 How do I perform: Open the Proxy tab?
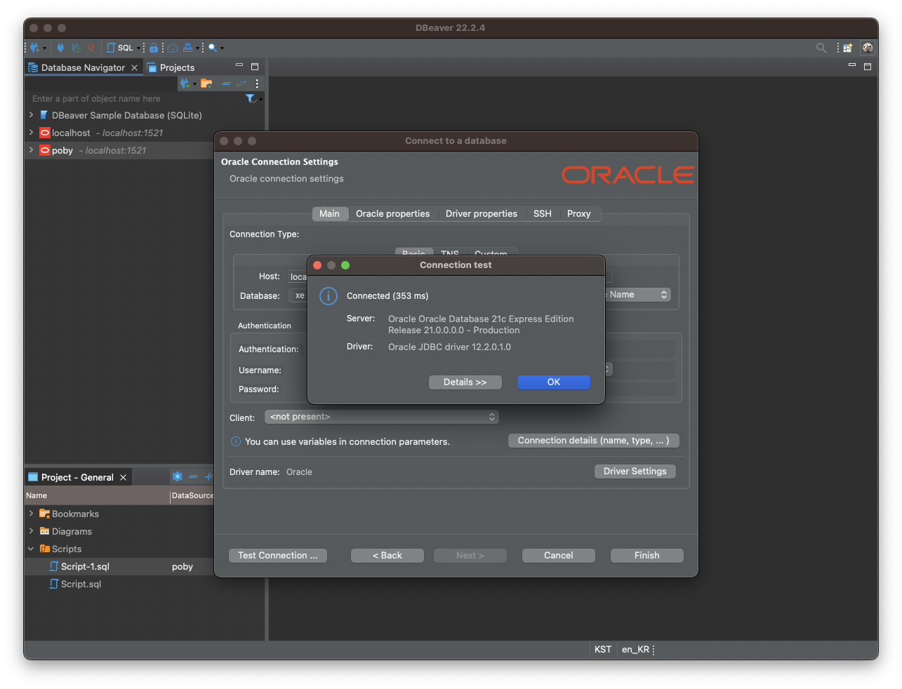579,214
